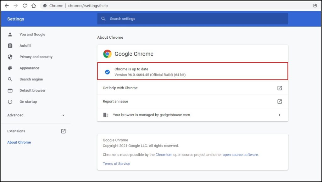Viewport: 322px width, 182px height.
Task: Click the Chrome site info icon in address bar
Action: (45, 6)
